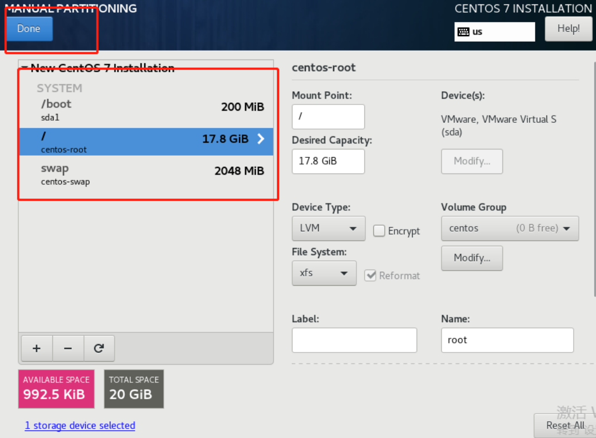Image resolution: width=596 pixels, height=438 pixels.
Task: Click the 200 MiB size of /boot
Action: [x=242, y=107]
